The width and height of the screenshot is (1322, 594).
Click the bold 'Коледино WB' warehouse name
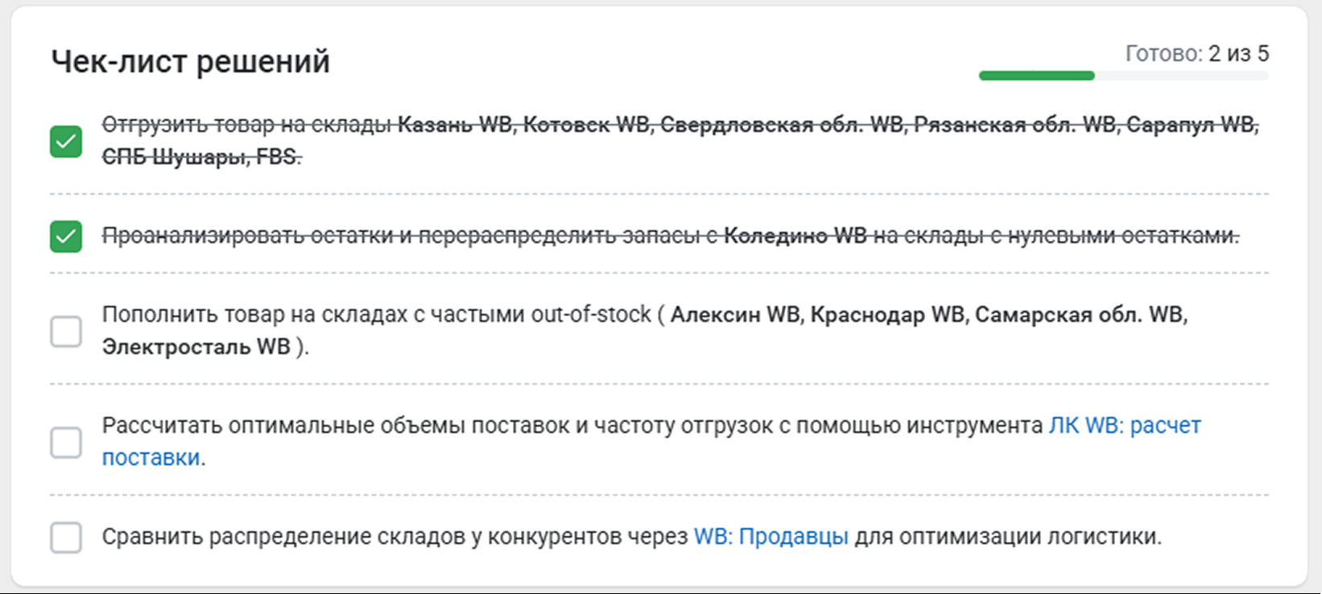(795, 236)
